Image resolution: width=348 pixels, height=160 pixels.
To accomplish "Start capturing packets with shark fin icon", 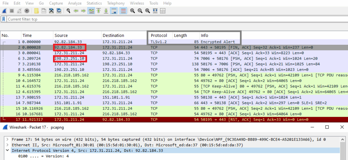I will click(x=5, y=11).
